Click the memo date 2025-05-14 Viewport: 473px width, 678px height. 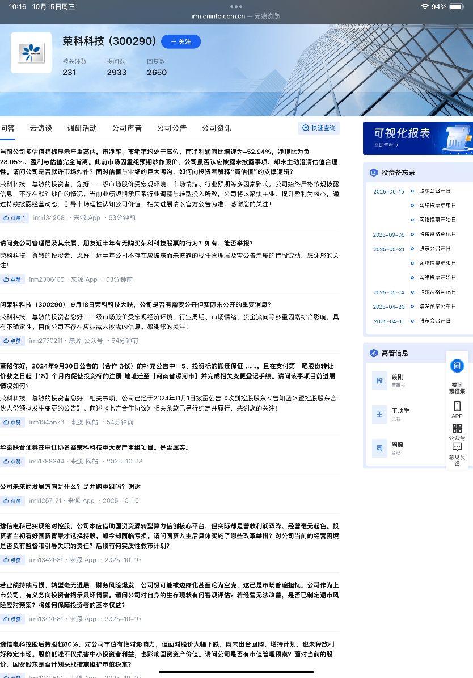388,292
